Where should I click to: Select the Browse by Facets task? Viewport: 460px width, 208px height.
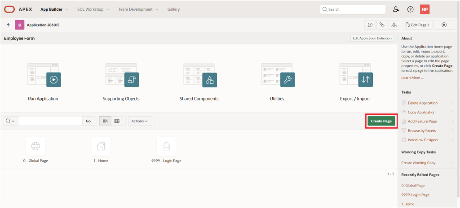pyautogui.click(x=422, y=130)
